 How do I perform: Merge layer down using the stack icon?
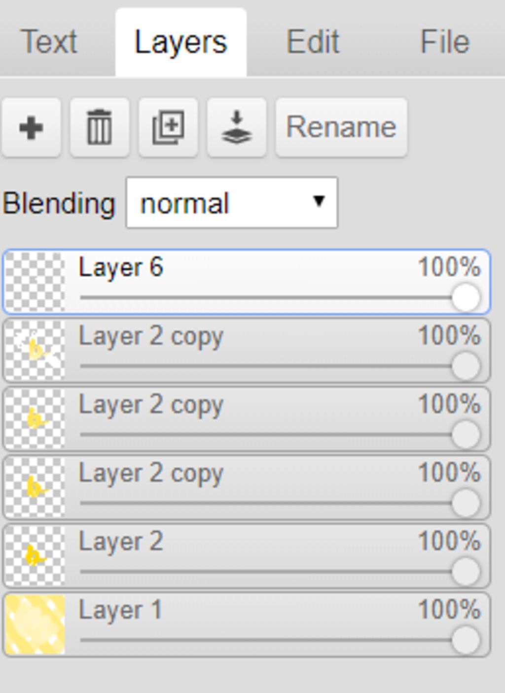point(237,128)
